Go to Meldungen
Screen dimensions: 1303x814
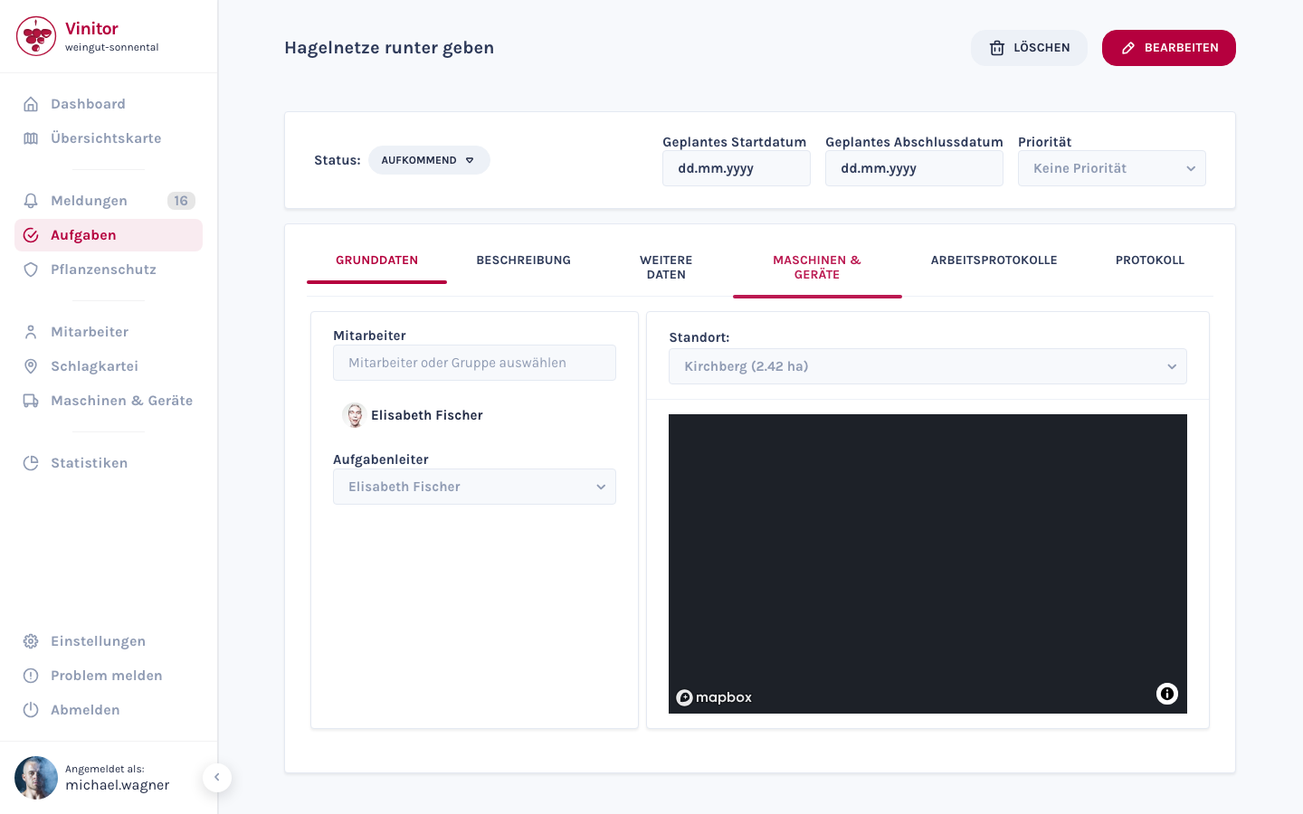click(109, 201)
